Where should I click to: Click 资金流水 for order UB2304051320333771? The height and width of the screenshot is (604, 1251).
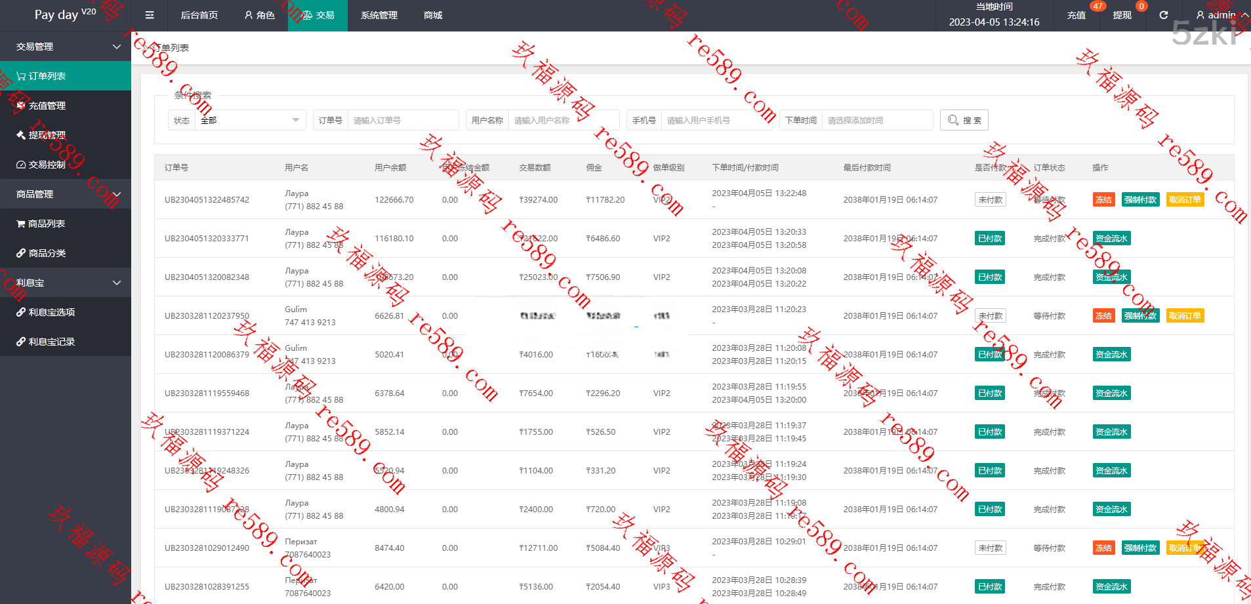click(x=1111, y=239)
